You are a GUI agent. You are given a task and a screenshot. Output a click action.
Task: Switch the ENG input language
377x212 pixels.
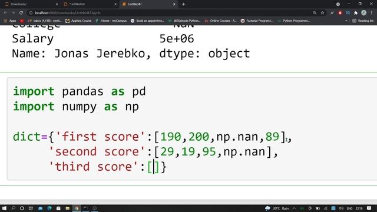349,208
